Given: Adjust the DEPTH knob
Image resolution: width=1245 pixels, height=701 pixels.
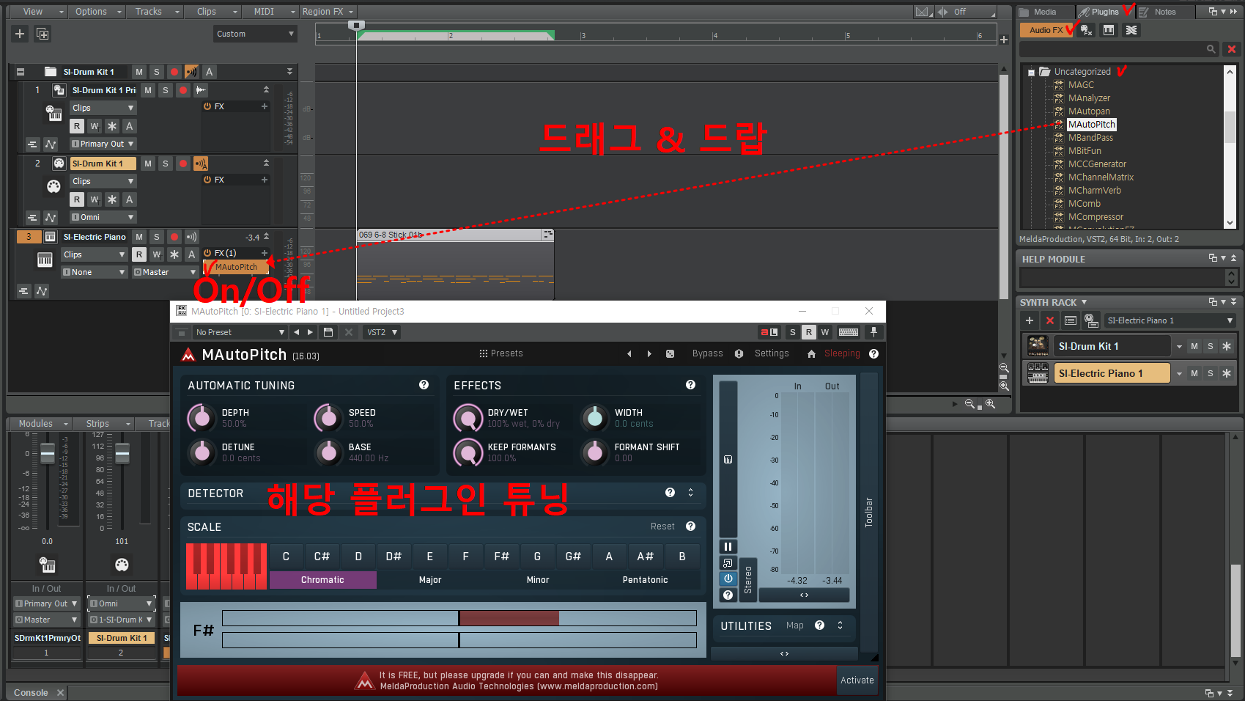Looking at the screenshot, I should (x=202, y=418).
